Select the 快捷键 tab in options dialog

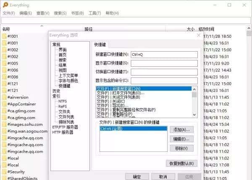point(100,44)
